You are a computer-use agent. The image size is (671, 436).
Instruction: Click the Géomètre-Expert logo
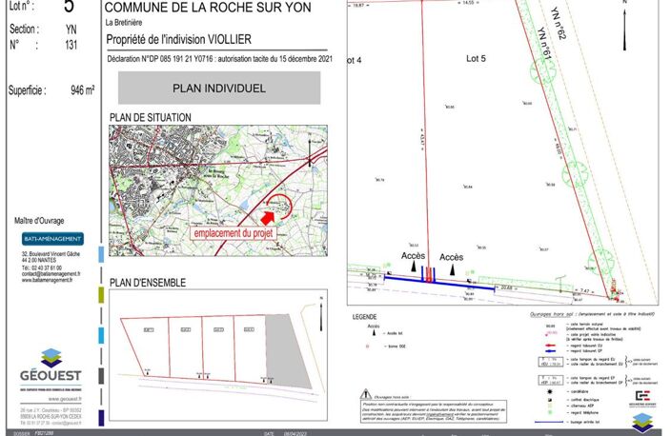tap(642, 398)
